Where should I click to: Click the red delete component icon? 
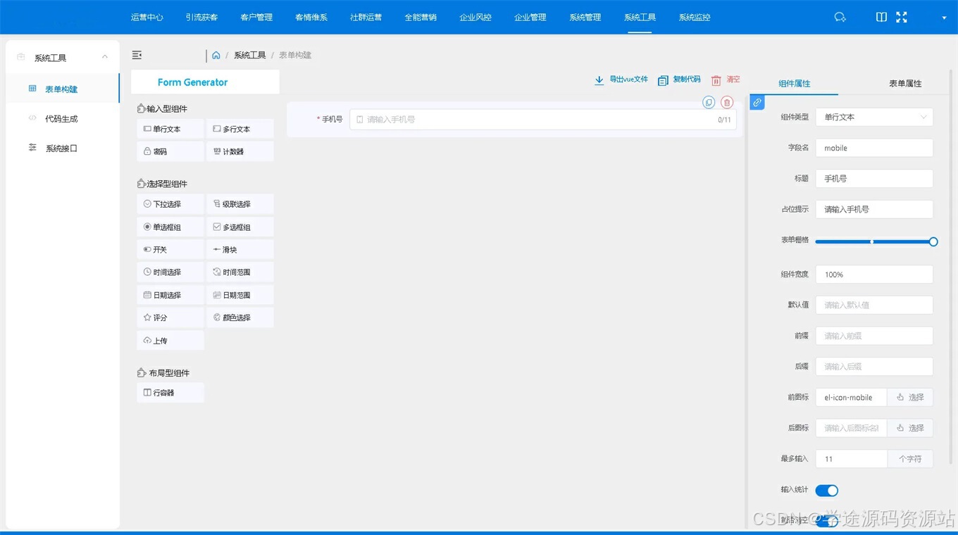click(x=727, y=103)
